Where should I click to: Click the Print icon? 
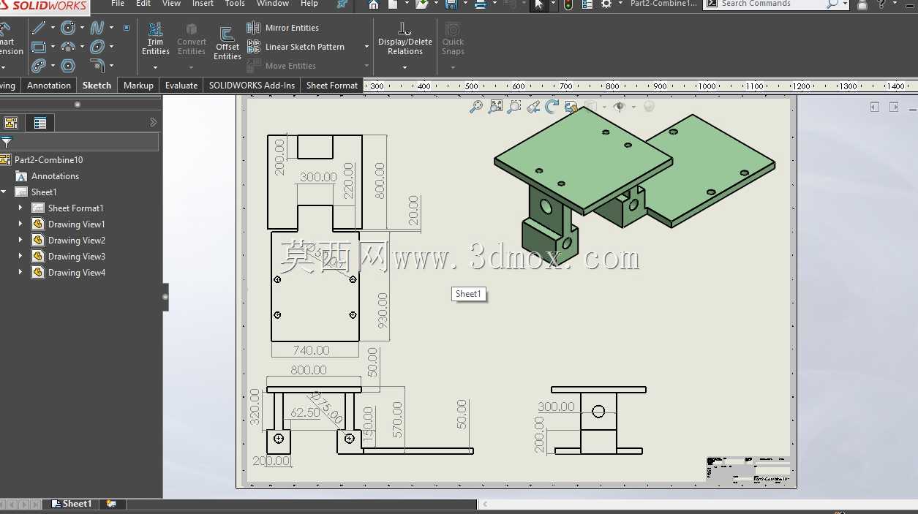pyautogui.click(x=480, y=4)
